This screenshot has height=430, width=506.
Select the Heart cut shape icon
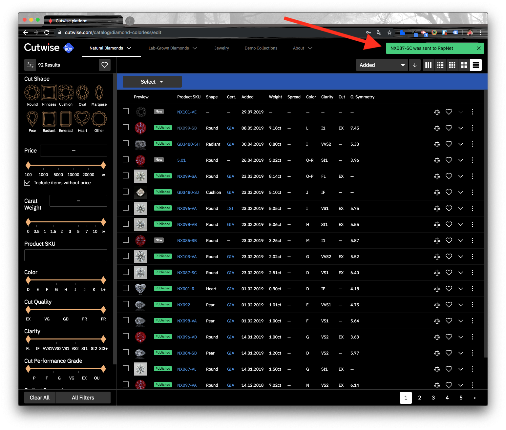[x=82, y=119]
